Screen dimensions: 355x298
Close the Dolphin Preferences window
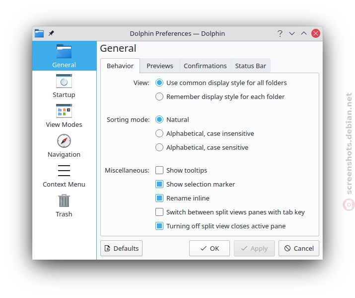tap(316, 33)
